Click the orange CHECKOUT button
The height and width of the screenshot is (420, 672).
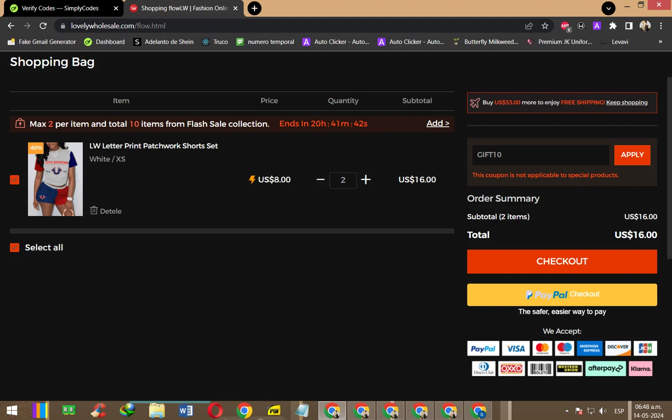coord(562,261)
